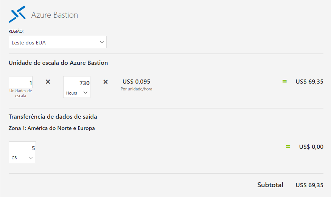Click the Subtotal label
This screenshot has height=197, width=331.
pos(270,185)
